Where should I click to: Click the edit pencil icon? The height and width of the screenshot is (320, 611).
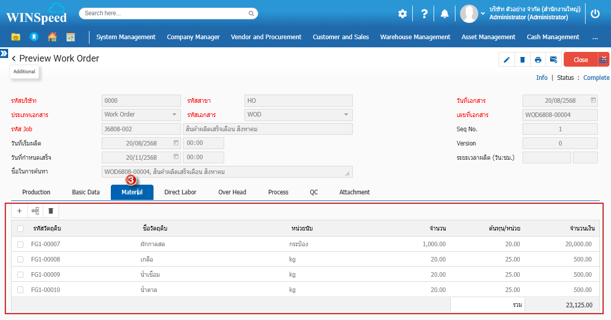(506, 60)
